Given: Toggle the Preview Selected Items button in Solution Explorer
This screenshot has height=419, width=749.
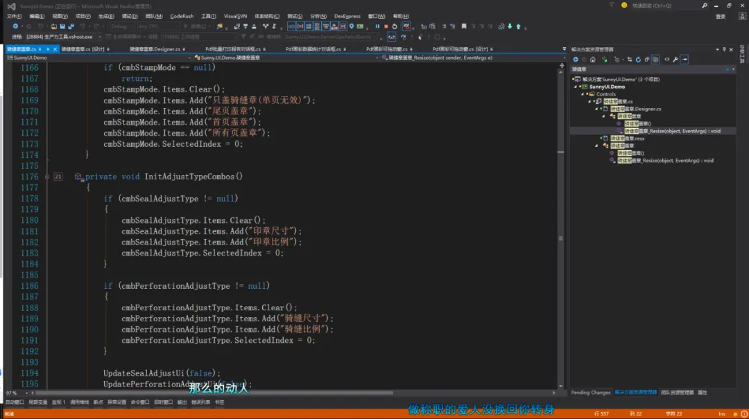Looking at the screenshot, I should tap(685, 60).
